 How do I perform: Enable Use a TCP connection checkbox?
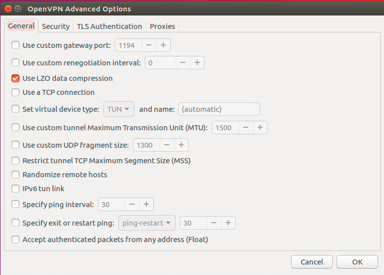15,92
